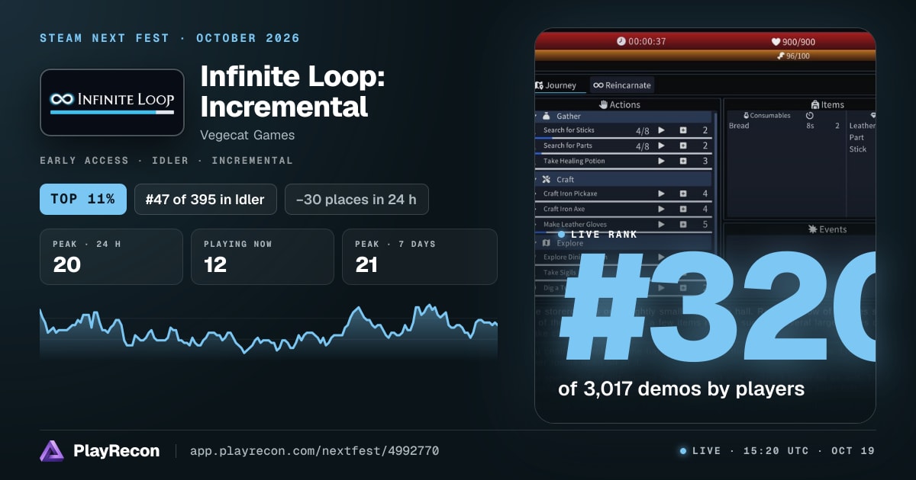Select the Stick item
The image size is (916, 480).
(858, 149)
